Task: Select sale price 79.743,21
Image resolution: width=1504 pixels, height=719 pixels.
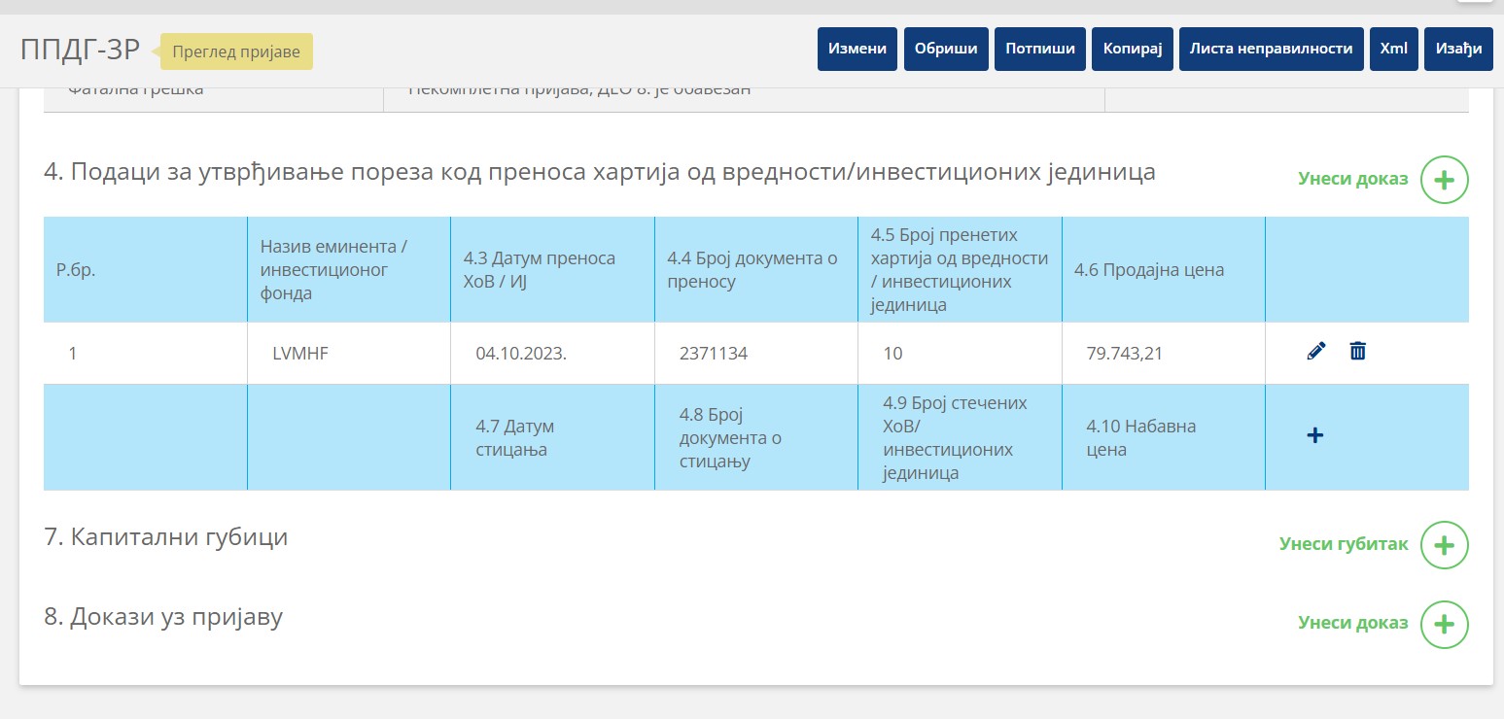Action: click(1164, 354)
